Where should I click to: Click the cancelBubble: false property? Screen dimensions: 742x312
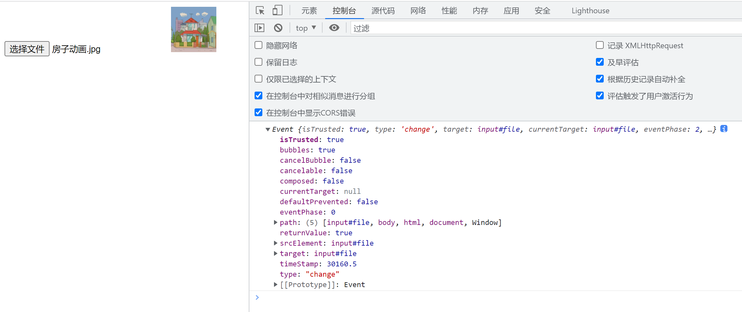pos(320,160)
